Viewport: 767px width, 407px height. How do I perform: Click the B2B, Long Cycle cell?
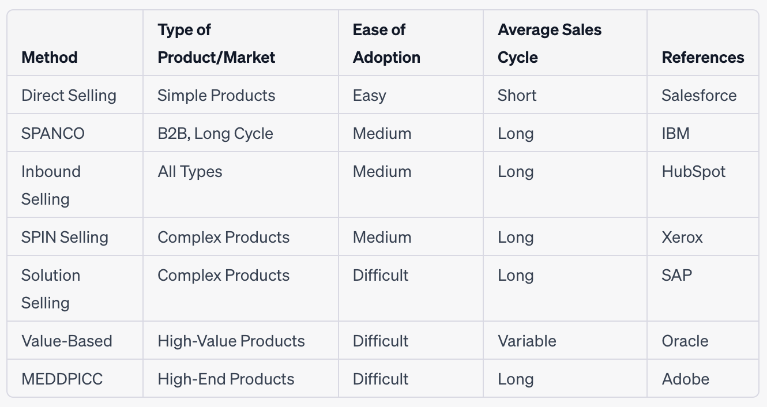point(215,133)
